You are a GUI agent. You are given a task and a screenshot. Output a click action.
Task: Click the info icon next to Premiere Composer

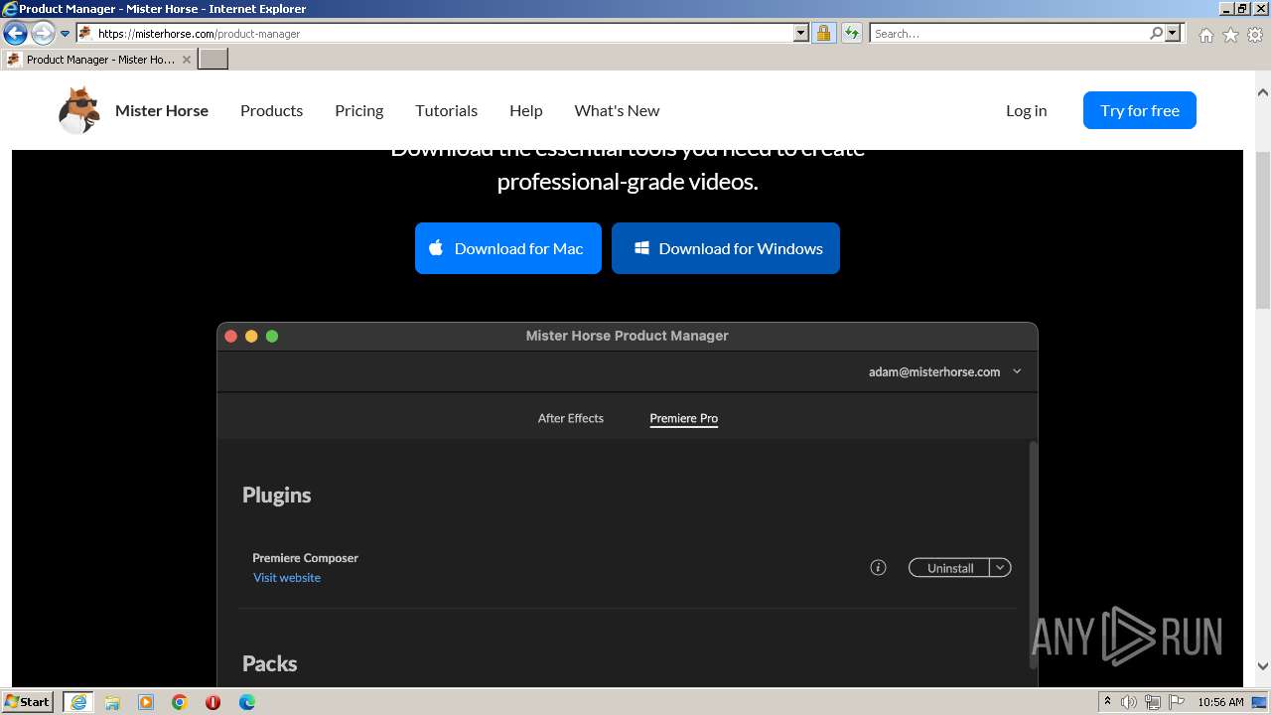878,568
